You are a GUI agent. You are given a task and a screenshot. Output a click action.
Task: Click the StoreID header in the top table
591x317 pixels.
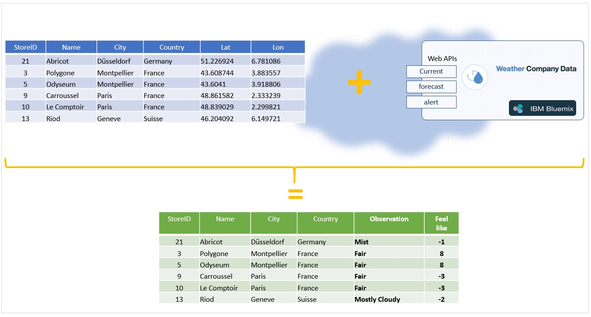pyautogui.click(x=25, y=47)
